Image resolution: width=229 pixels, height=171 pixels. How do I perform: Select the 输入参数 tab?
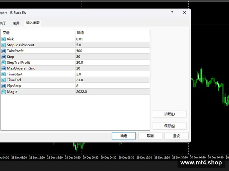coord(33,23)
